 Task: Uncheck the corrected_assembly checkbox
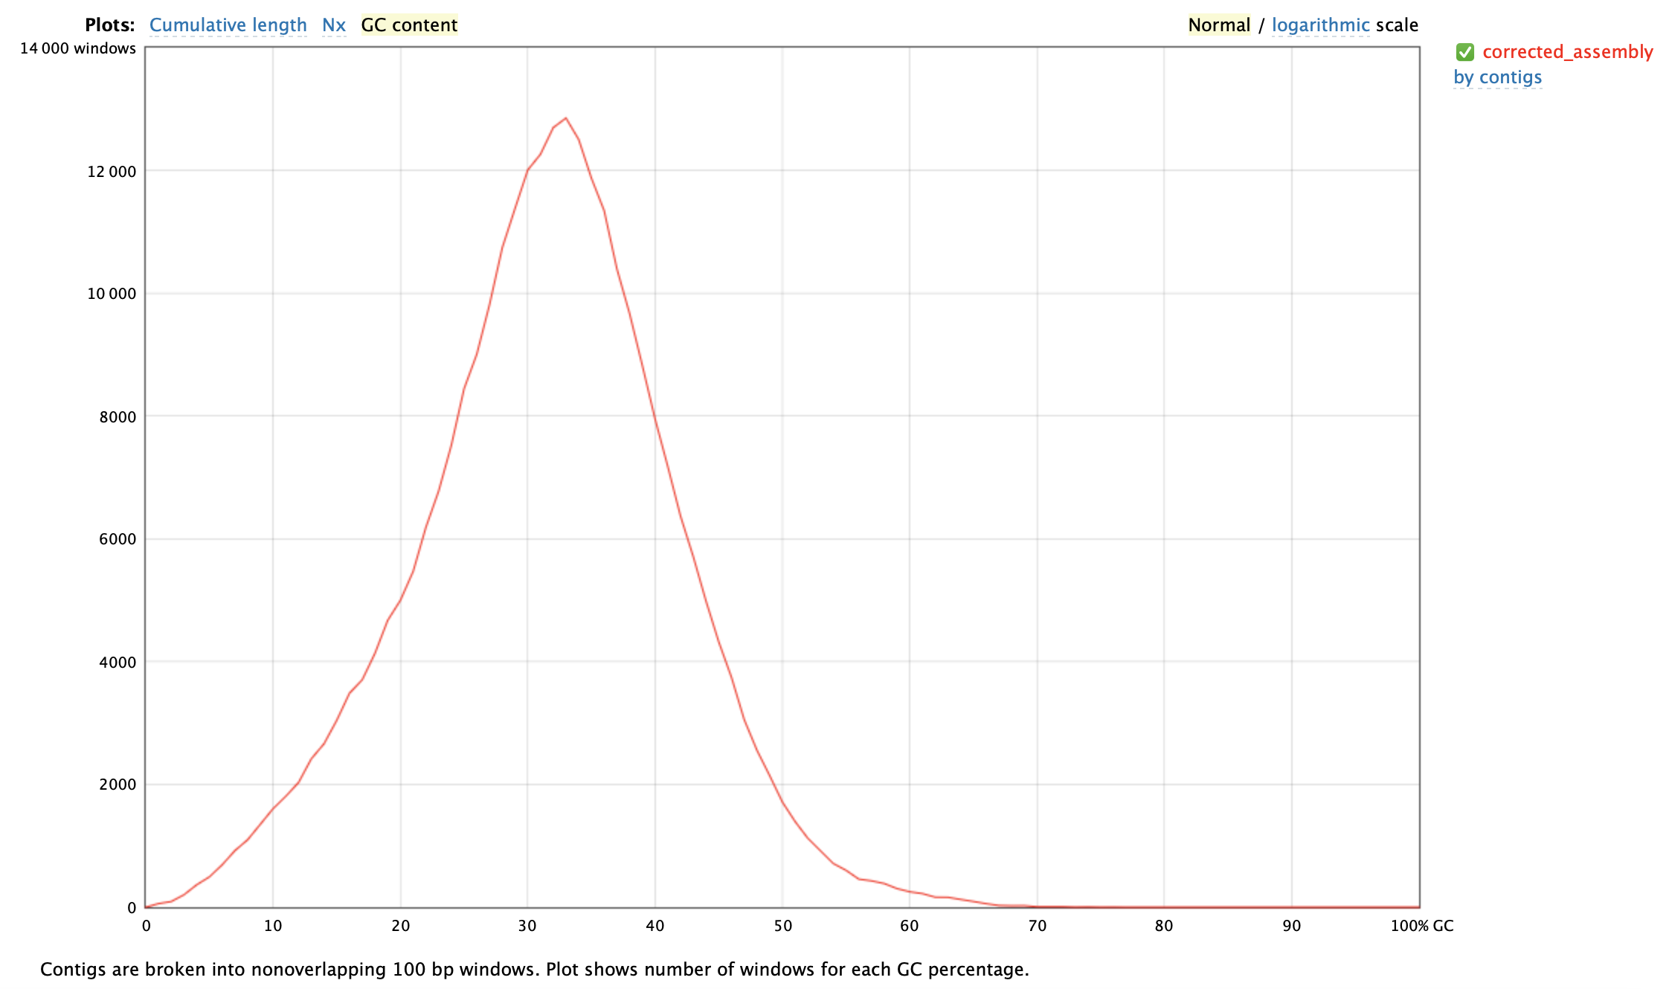click(x=1465, y=52)
